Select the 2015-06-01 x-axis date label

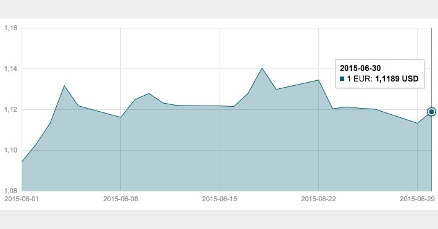coord(22,199)
